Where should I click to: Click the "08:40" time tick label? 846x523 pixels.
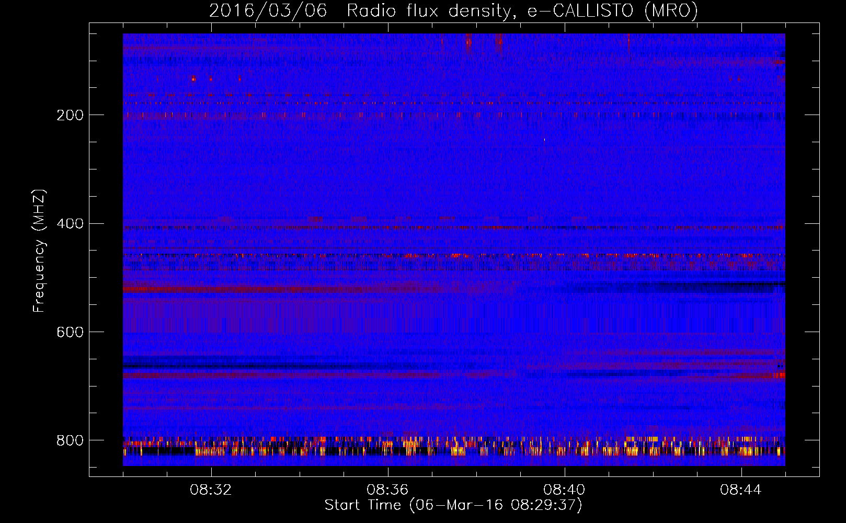pyautogui.click(x=564, y=490)
